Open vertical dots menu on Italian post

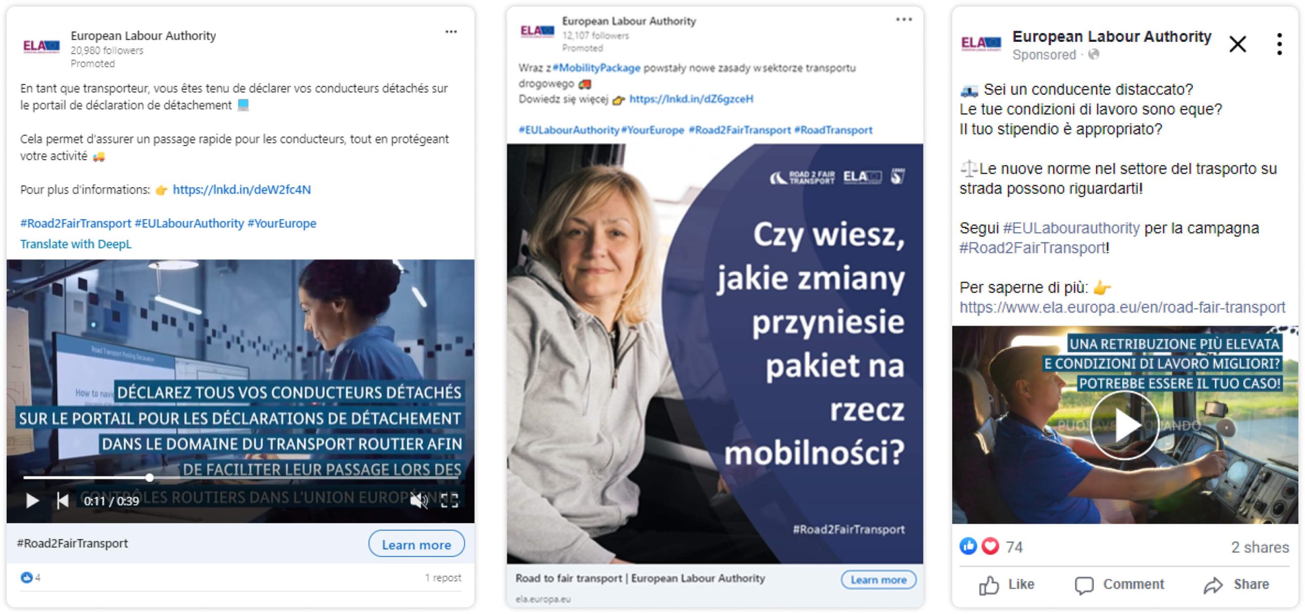(x=1280, y=44)
